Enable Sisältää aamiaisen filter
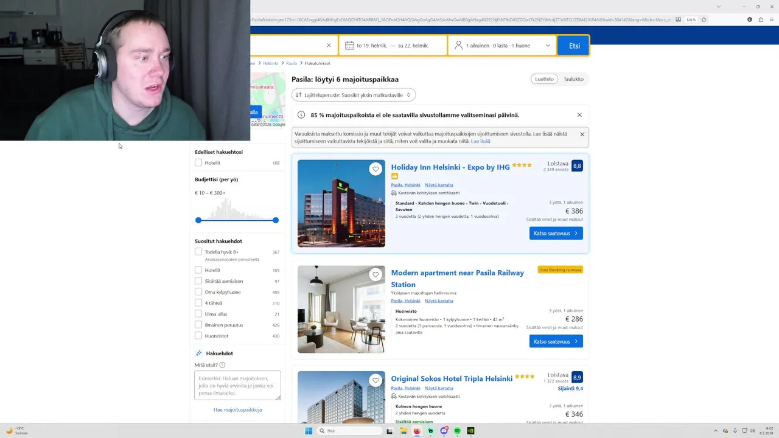Viewport: 779px width, 438px height. [198, 281]
